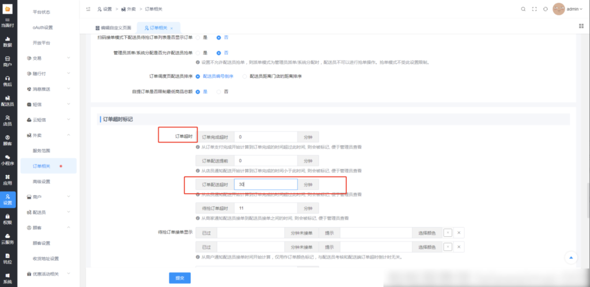Screen dimensions: 590x287
Task: Focus the 订单完成超时 minutes field
Action: pos(266,137)
